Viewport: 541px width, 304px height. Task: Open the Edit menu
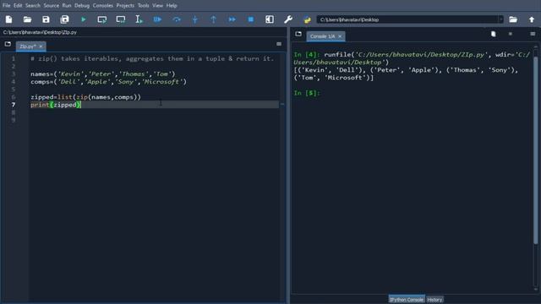click(18, 6)
